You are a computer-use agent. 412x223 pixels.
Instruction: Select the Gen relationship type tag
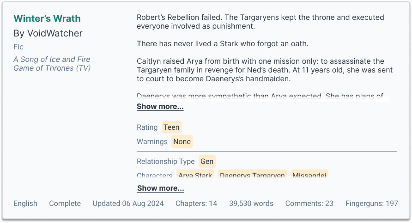(x=207, y=162)
